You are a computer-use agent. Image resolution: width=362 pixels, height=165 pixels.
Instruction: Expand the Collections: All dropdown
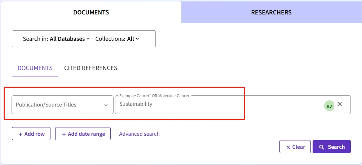[117, 39]
